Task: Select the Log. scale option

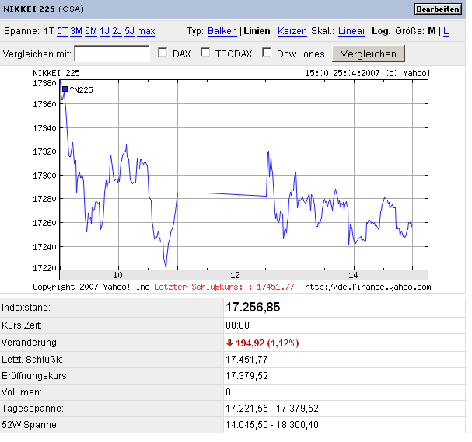Action: [381, 31]
